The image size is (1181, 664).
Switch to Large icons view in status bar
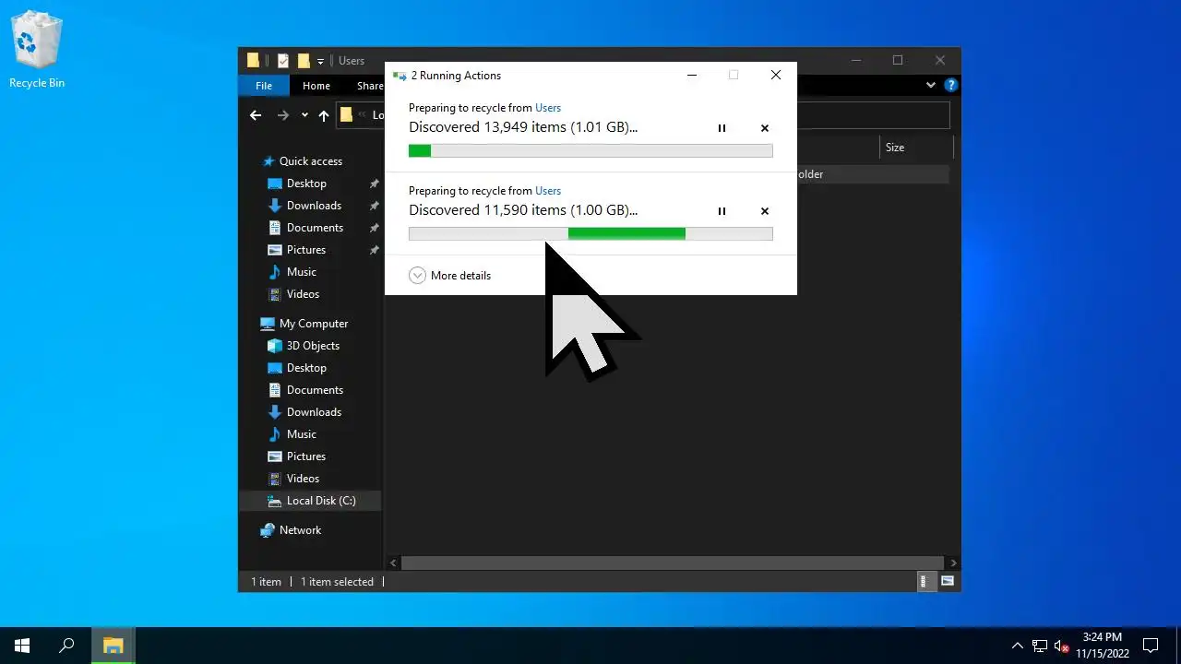[x=948, y=581]
